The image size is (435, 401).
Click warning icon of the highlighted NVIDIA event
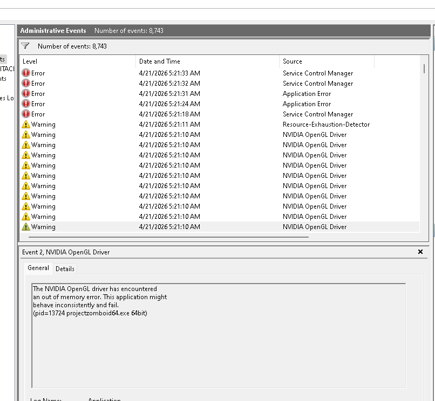coord(26,227)
